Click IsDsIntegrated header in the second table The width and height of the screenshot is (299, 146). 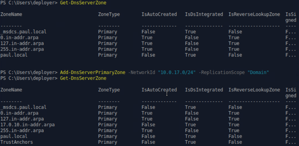pos(204,90)
